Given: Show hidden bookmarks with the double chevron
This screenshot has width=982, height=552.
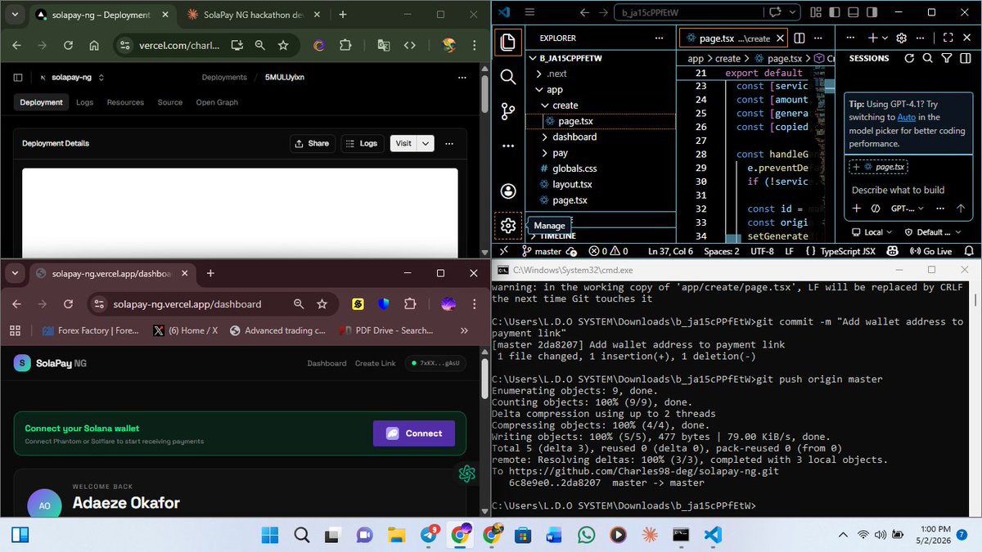Looking at the screenshot, I should (464, 330).
